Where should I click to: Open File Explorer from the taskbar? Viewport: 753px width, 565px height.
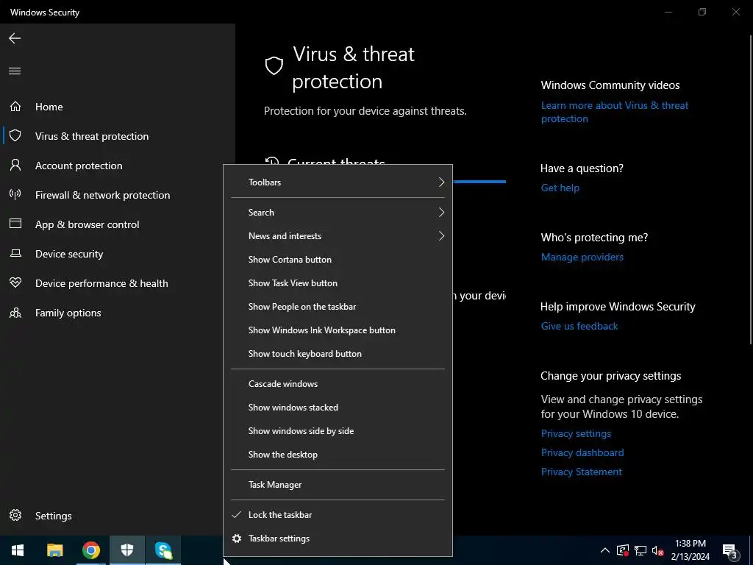pyautogui.click(x=54, y=550)
